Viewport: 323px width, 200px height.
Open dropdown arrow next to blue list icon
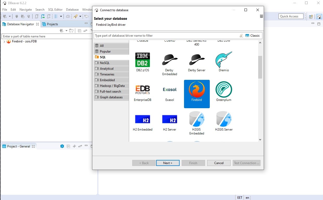point(61,16)
